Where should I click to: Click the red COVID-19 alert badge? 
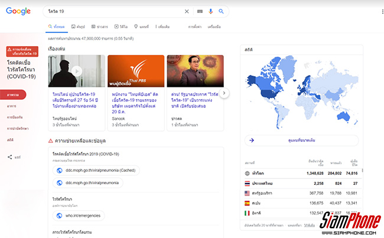coord(22,51)
